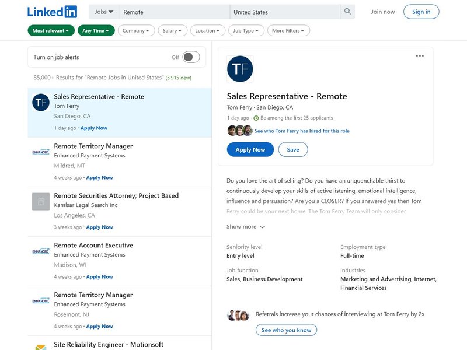Open Remote Securities Attorney; Project Based listing
Screen dimensions: 467x350
[116, 195]
